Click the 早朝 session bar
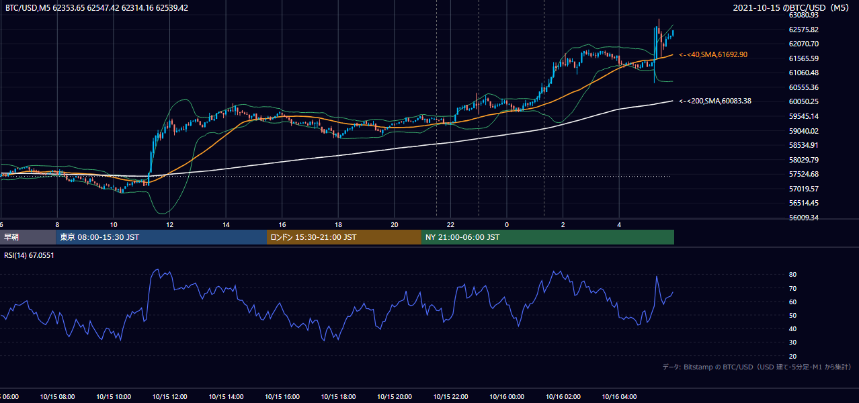This screenshot has height=403, width=859. pyautogui.click(x=28, y=237)
